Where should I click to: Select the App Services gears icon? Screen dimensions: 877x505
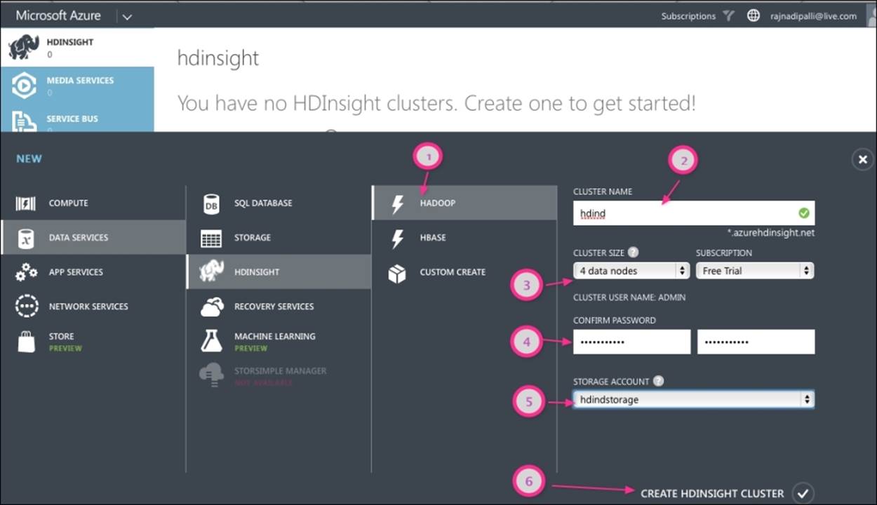tap(26, 272)
